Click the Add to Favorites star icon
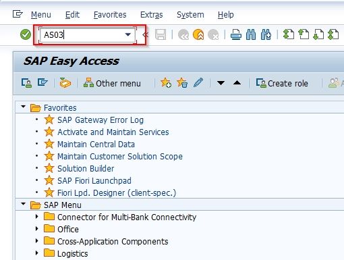Viewport: 344px width, 260px height. 166,83
